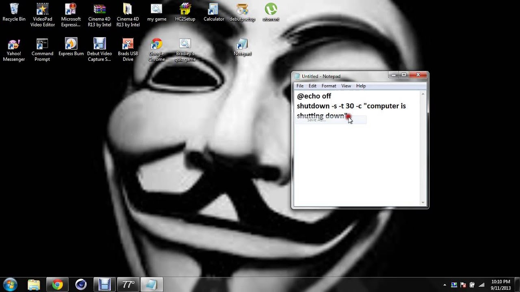Click the Notepad system icon in title bar

(297, 76)
